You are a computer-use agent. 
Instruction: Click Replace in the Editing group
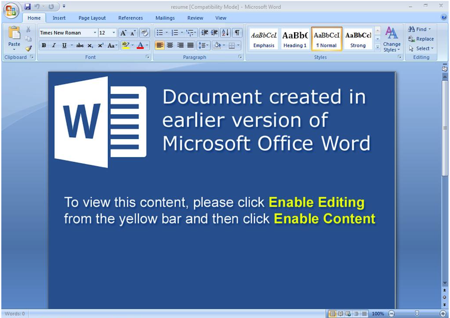[421, 39]
